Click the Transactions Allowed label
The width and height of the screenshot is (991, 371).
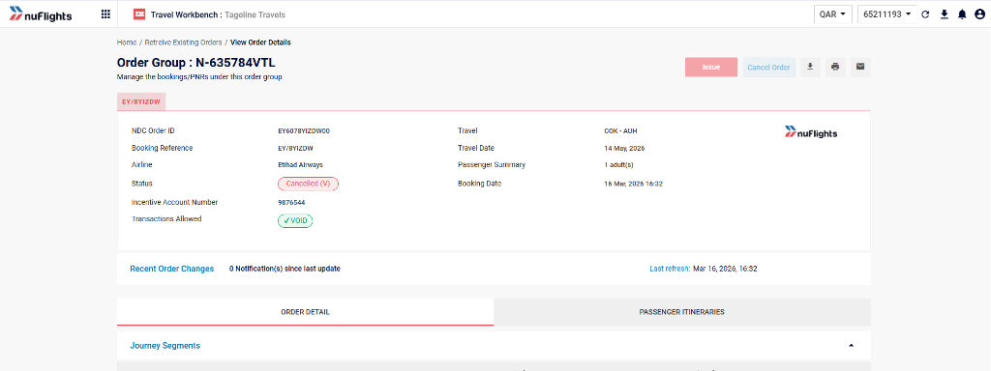166,219
